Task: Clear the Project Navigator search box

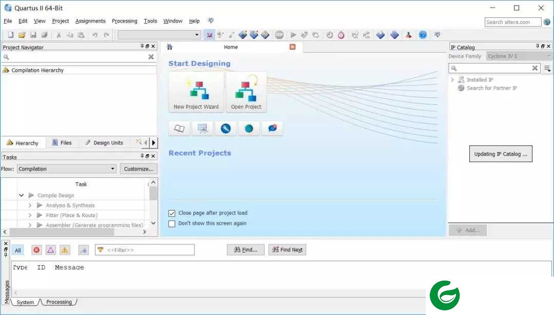Action: point(151,57)
